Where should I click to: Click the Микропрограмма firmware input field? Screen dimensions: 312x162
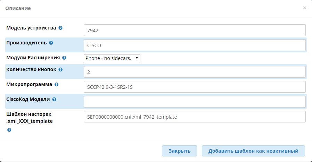[x=195, y=87]
